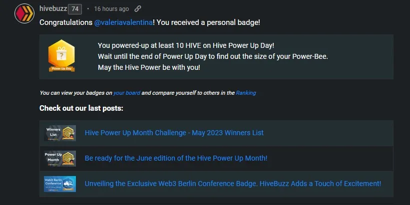Open the Web3 Berlin Conference Badge post

click(233, 184)
